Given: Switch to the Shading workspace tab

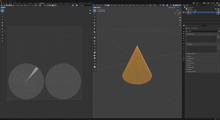Looking at the screenshot, I should point(55,3).
